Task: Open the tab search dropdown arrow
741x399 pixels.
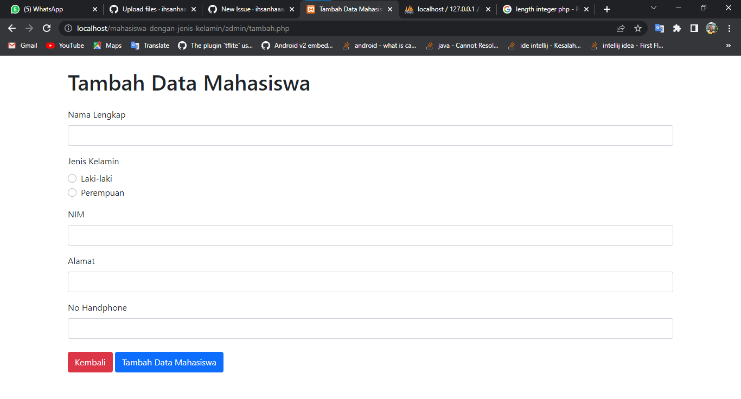Action: (653, 8)
